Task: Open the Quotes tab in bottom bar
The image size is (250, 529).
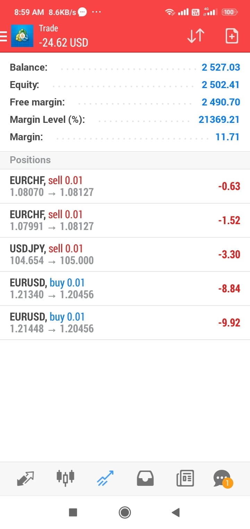Action: coord(25,479)
